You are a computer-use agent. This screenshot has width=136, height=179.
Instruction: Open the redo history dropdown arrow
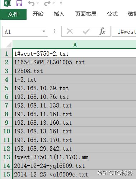coord(54,3)
